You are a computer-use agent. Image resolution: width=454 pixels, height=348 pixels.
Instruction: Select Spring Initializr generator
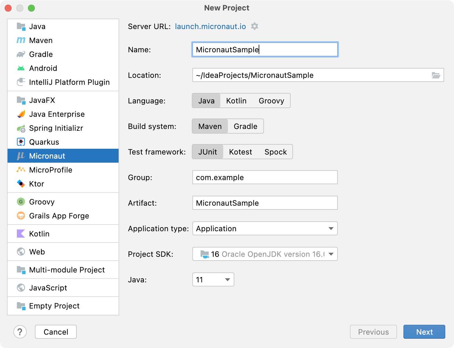[63, 128]
